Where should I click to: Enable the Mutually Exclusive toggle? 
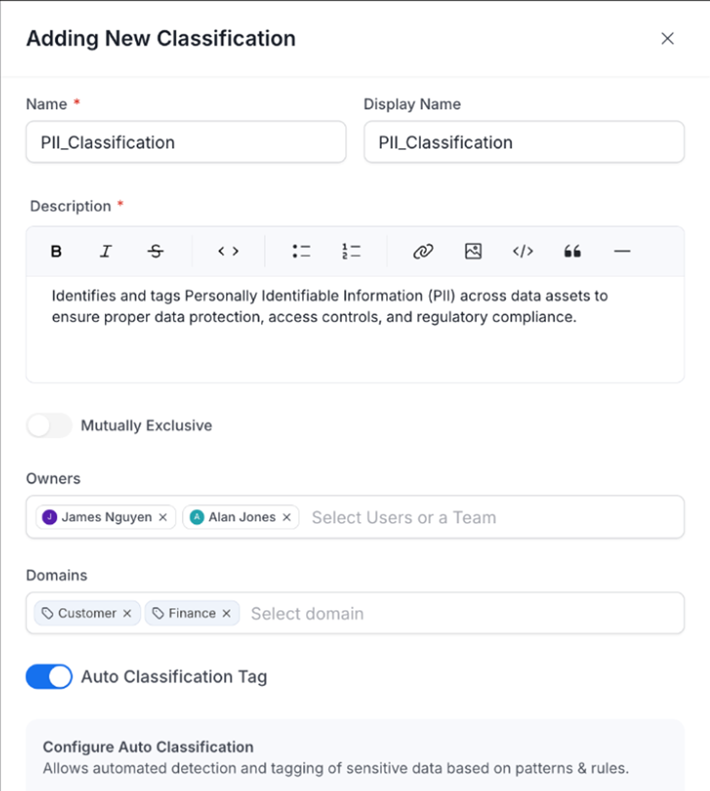coord(49,425)
